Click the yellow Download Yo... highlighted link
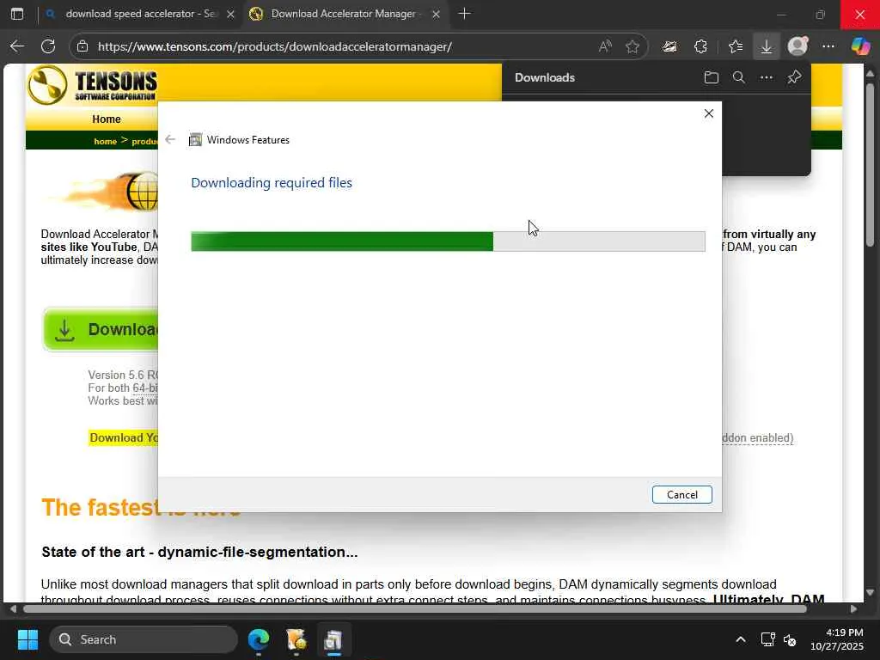The height and width of the screenshot is (660, 880). tap(124, 437)
